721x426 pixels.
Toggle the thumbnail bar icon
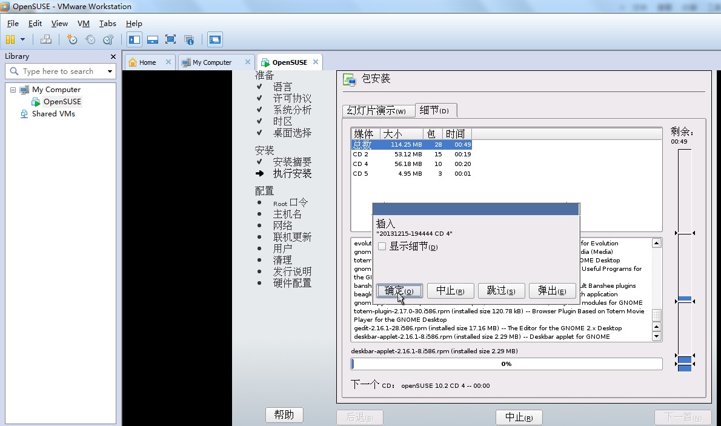click(x=153, y=39)
